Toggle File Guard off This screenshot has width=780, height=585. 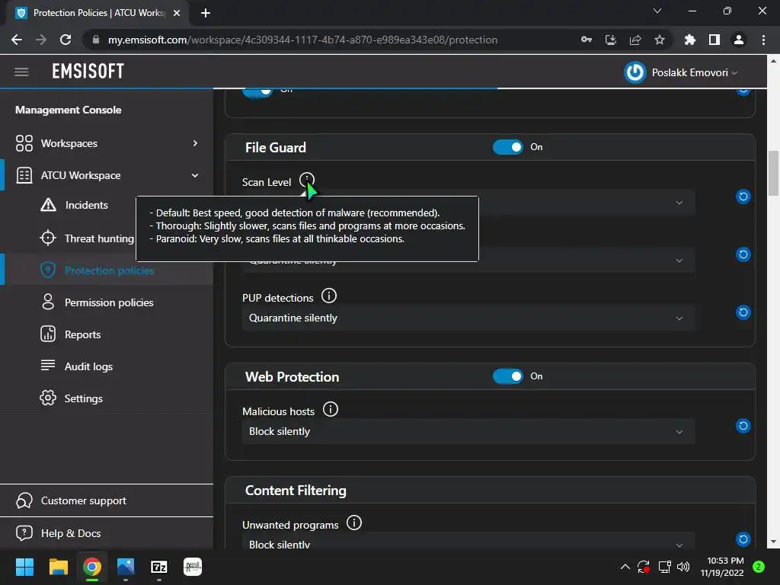(508, 147)
